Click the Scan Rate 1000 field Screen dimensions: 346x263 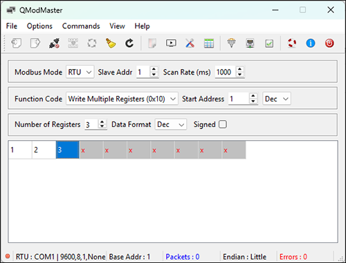(226, 72)
